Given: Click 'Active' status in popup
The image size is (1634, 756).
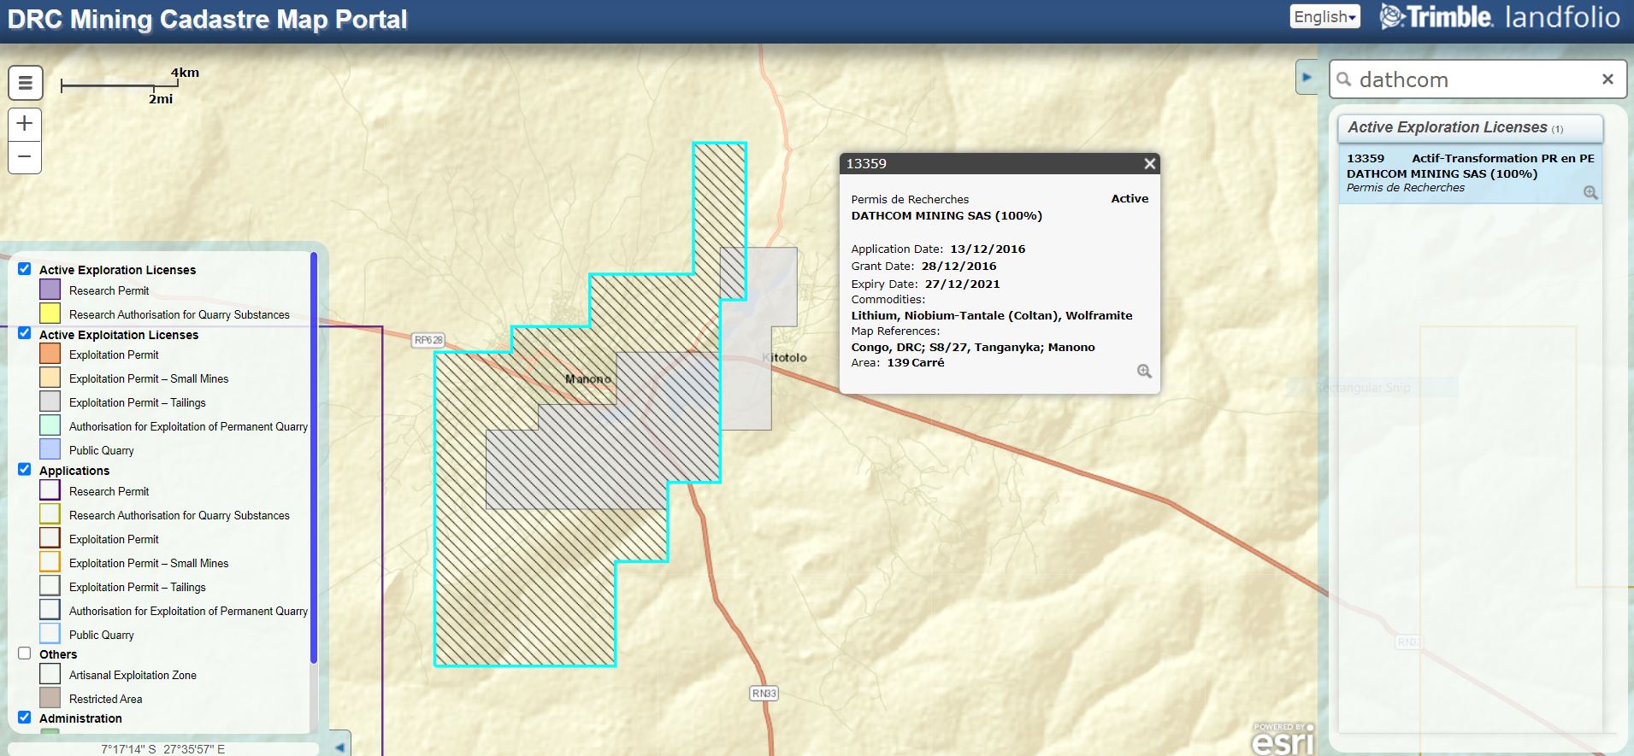Looking at the screenshot, I should [x=1130, y=199].
